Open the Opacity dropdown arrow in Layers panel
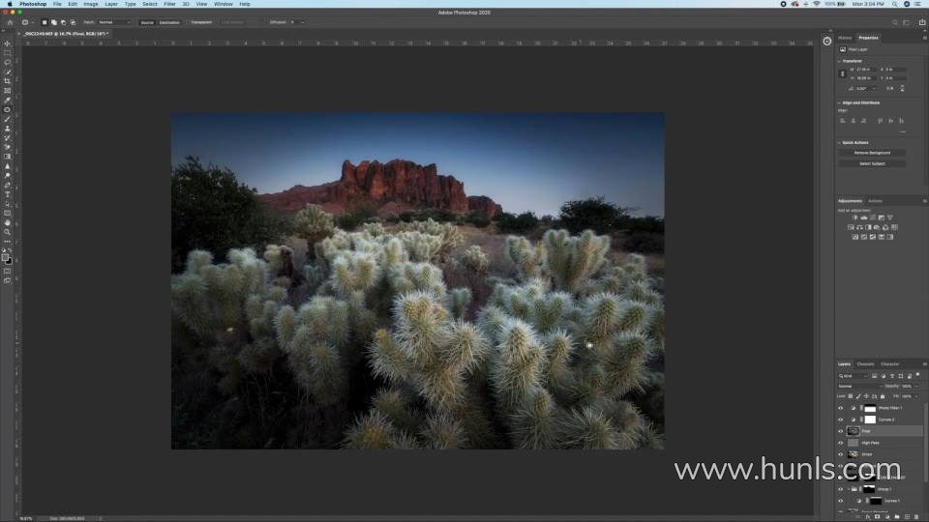The width and height of the screenshot is (929, 522). [916, 386]
